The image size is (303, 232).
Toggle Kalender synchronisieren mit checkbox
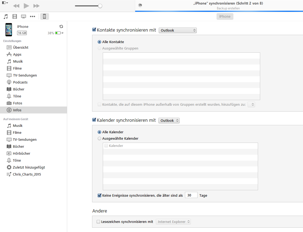tap(94, 120)
